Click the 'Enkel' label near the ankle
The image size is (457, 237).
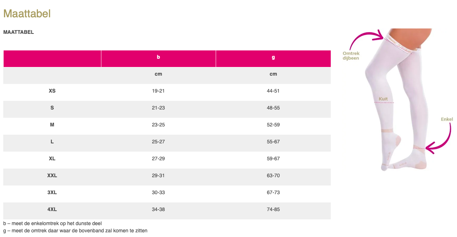pos(447,119)
